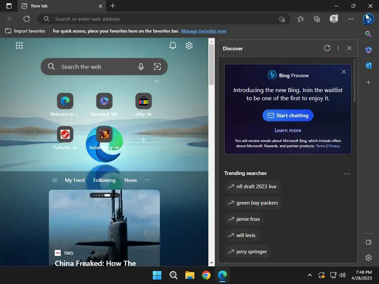Add this page to favorites star icon

click(x=282, y=19)
